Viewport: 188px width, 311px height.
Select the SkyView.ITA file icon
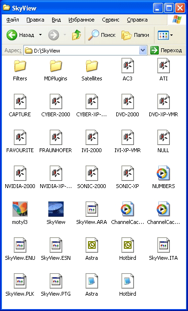pos(164,245)
